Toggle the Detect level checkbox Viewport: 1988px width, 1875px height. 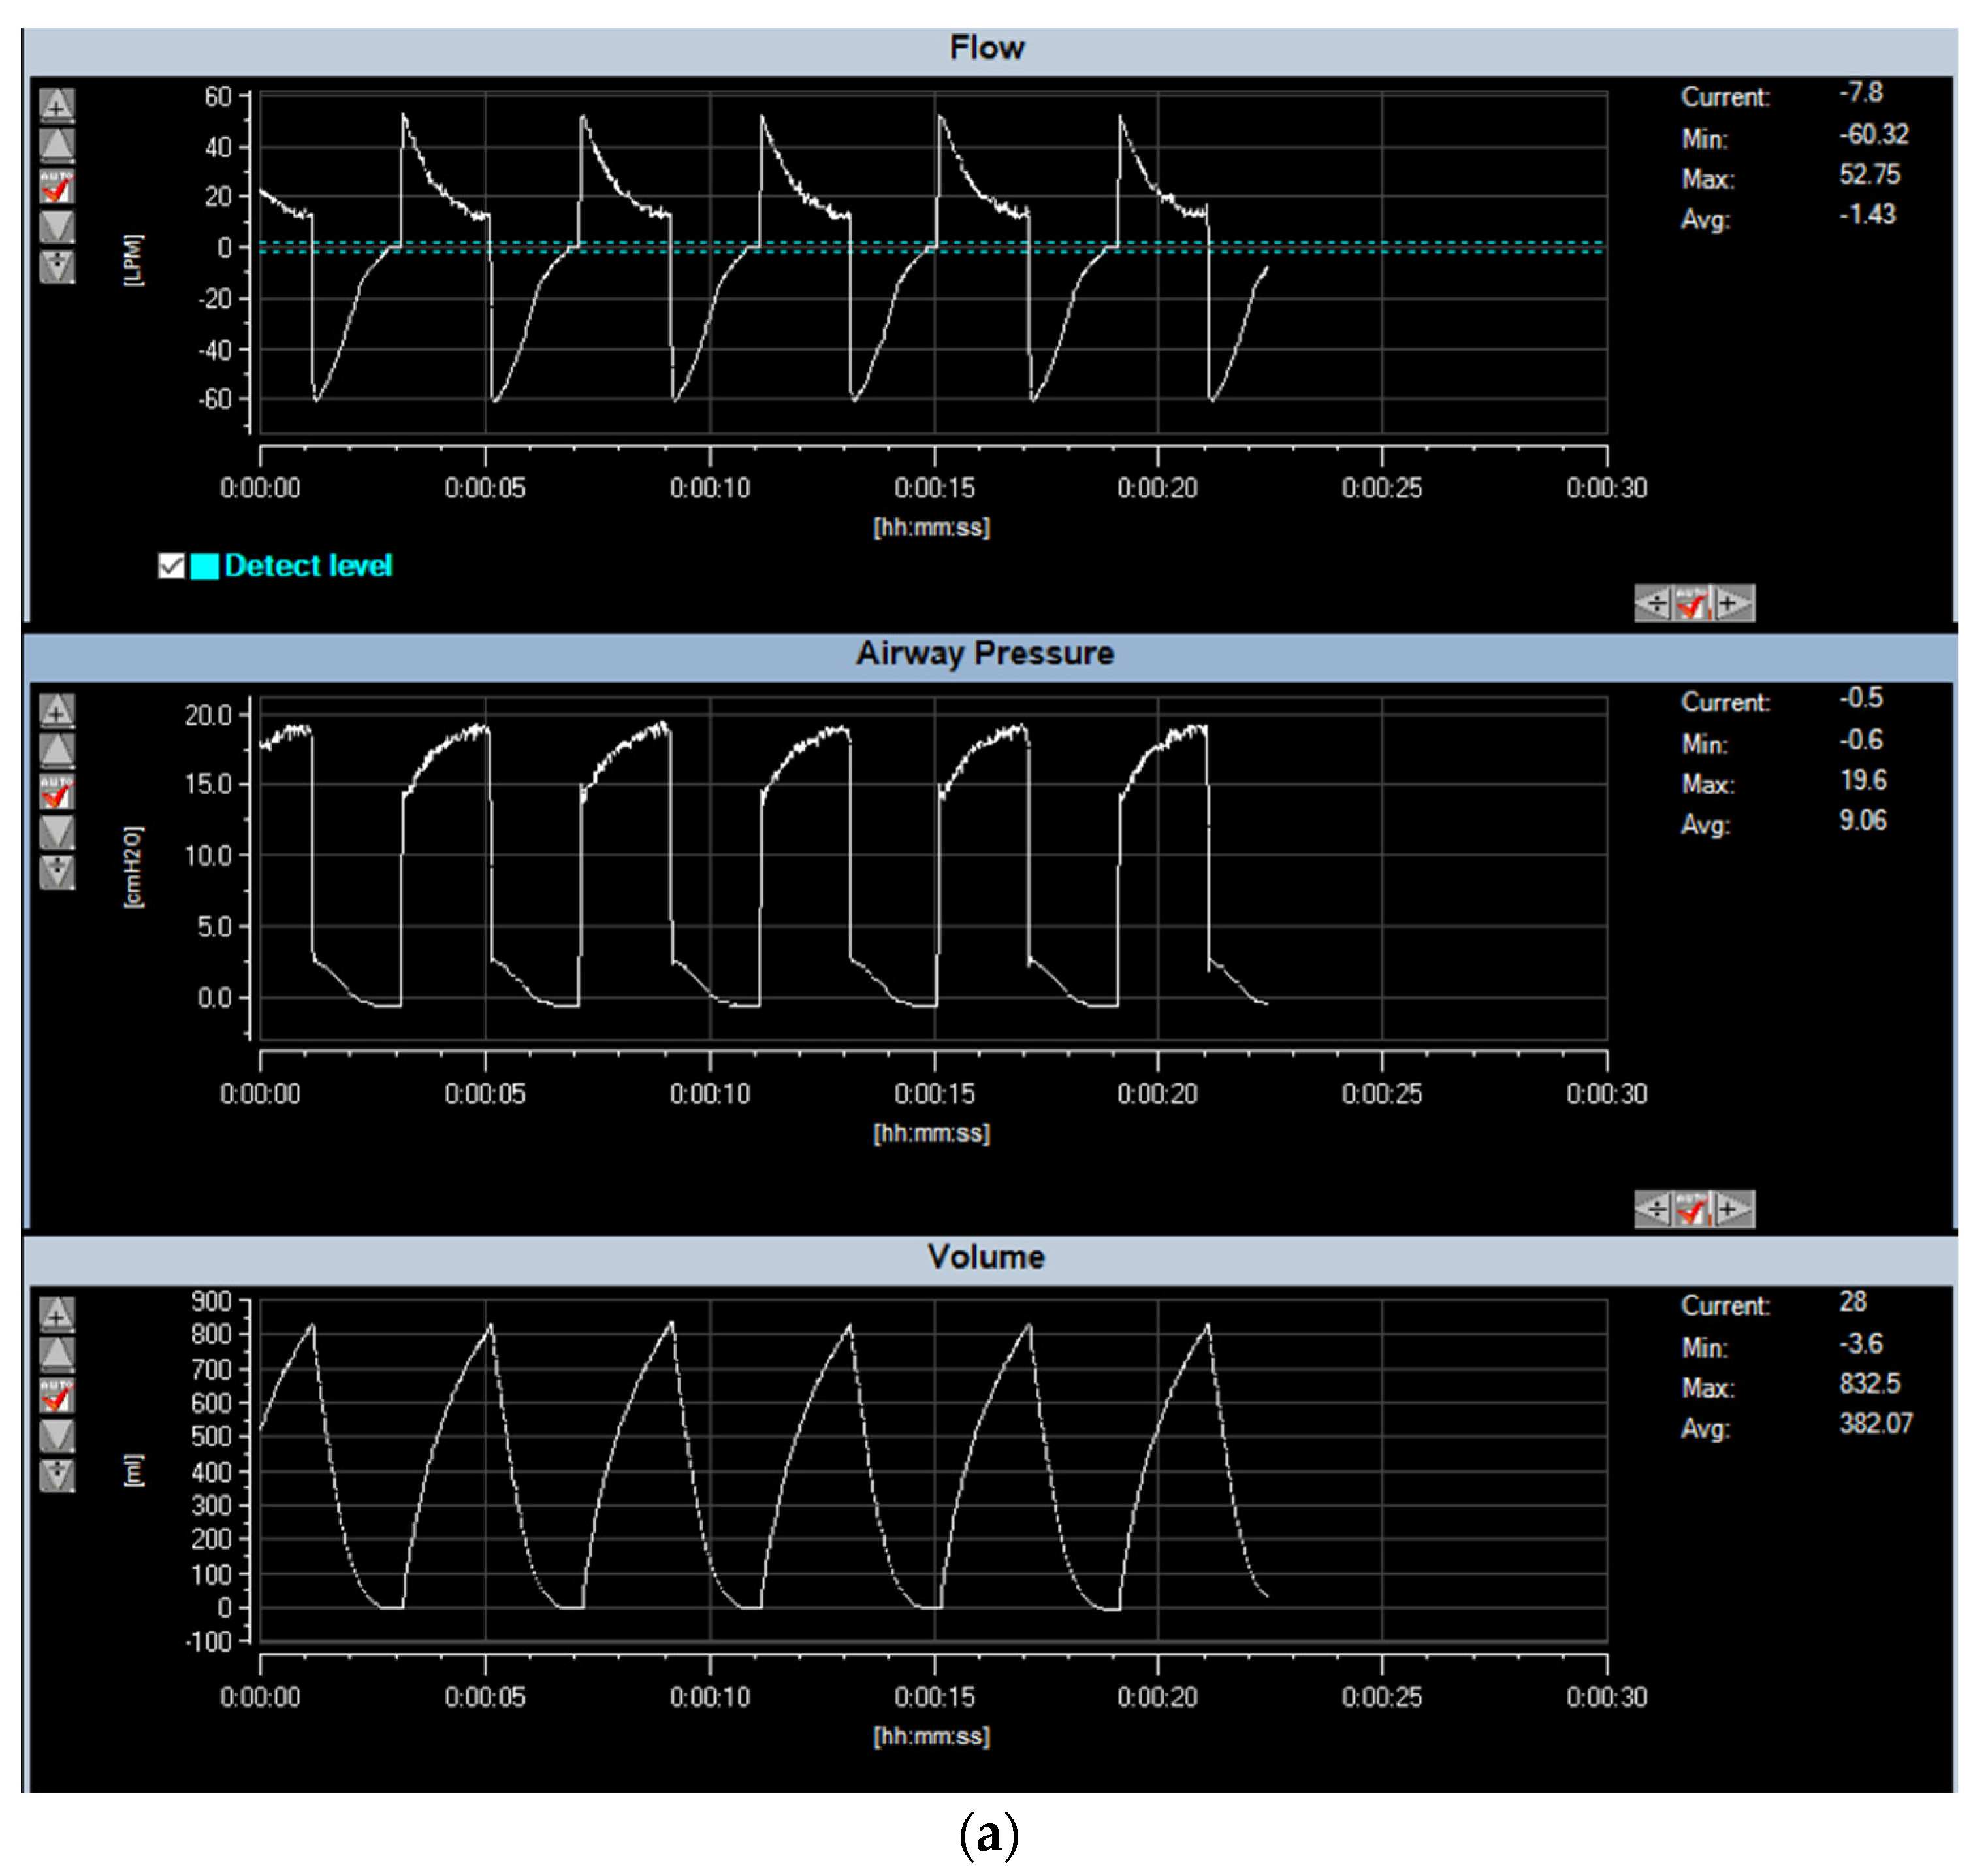(x=171, y=566)
